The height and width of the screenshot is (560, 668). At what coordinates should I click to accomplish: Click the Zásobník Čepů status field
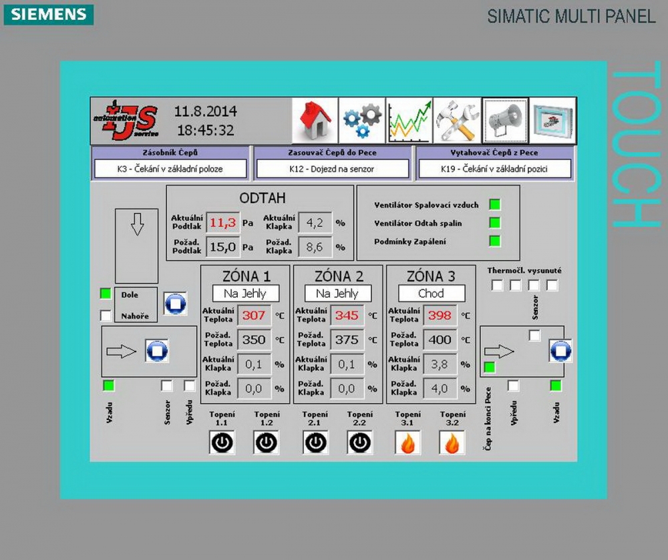pyautogui.click(x=170, y=169)
